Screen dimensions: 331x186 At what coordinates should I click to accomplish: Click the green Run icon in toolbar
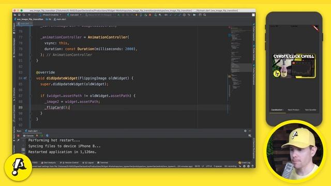click(118, 15)
